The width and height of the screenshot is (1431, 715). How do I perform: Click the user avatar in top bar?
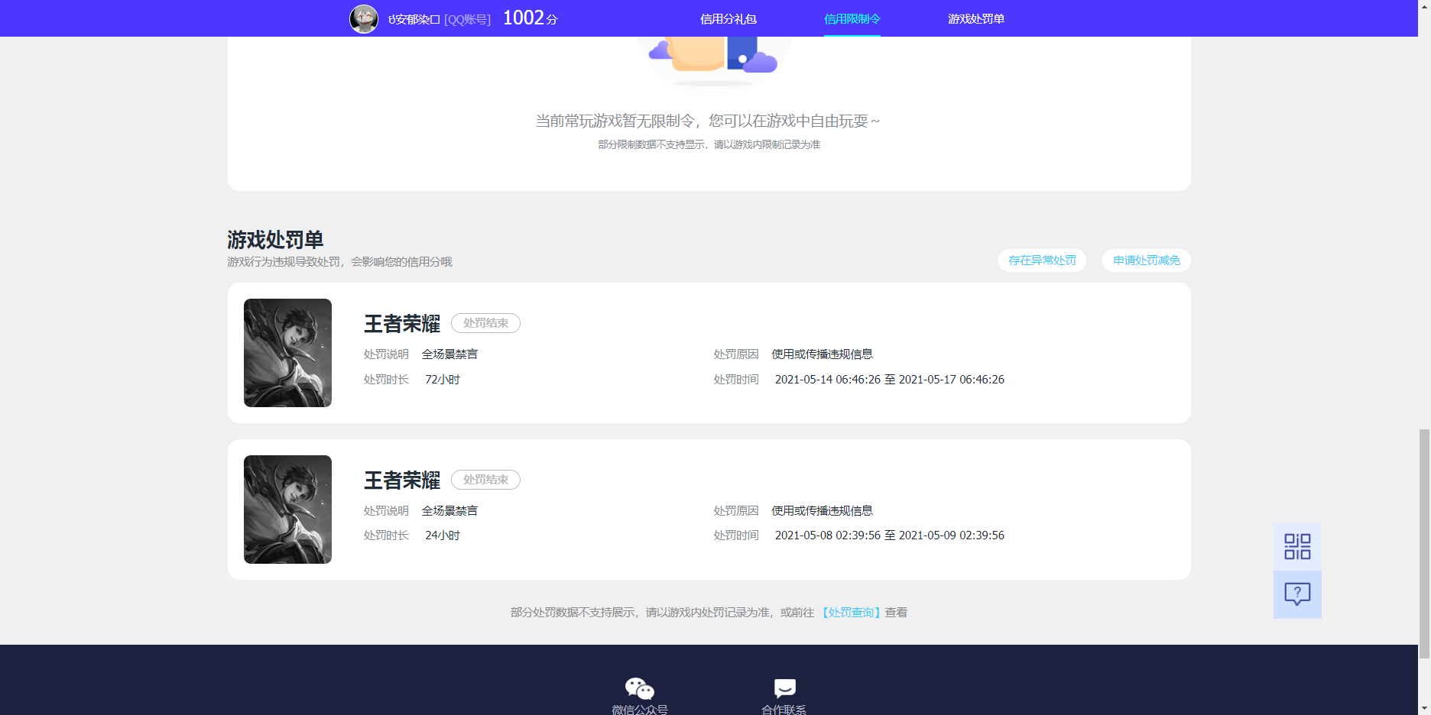364,18
